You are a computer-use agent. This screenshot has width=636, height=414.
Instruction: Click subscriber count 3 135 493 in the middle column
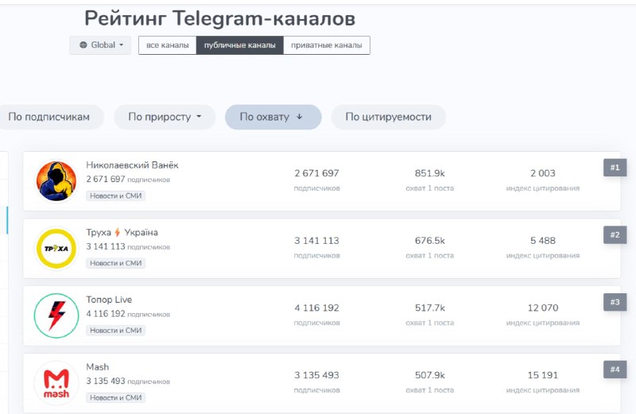[x=316, y=375]
